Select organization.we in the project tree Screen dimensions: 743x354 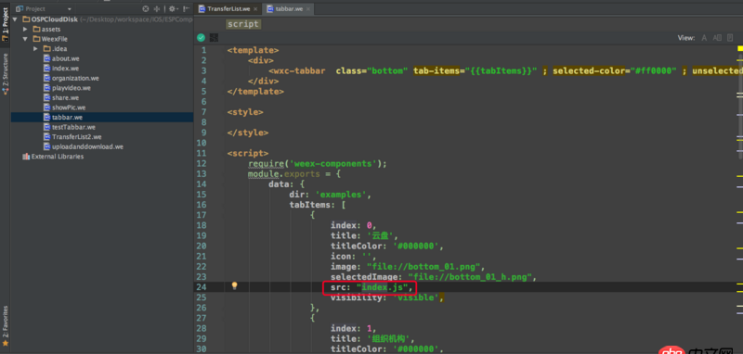point(75,79)
